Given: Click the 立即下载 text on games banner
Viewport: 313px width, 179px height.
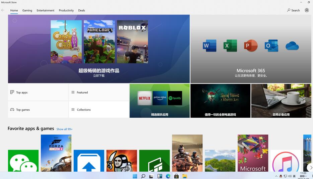Looking at the screenshot, I should [x=99, y=76].
